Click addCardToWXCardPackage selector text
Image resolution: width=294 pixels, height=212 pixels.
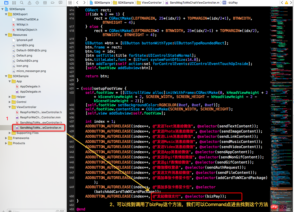(241, 178)
